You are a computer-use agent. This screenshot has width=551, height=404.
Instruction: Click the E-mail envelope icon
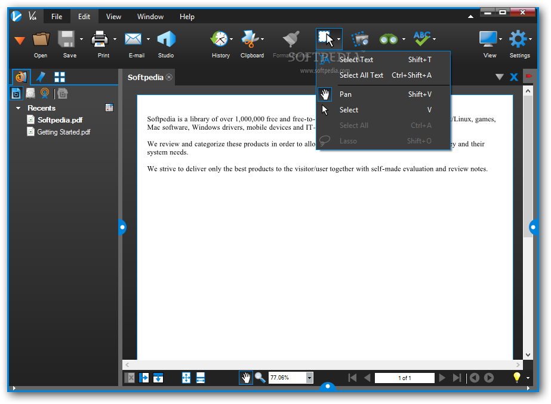(133, 39)
